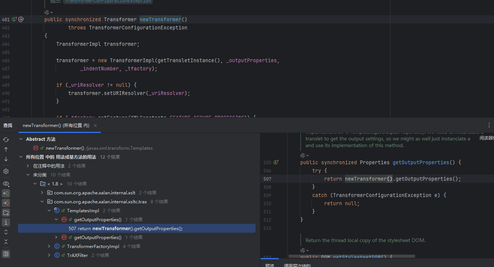The image size is (494, 267).
Task: Go to next occurrence with down arrow
Action: click(6, 159)
